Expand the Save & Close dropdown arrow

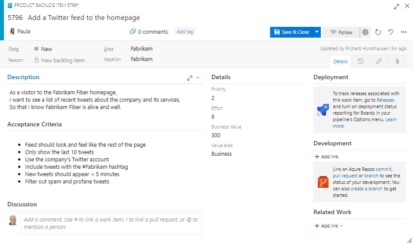coord(316,32)
